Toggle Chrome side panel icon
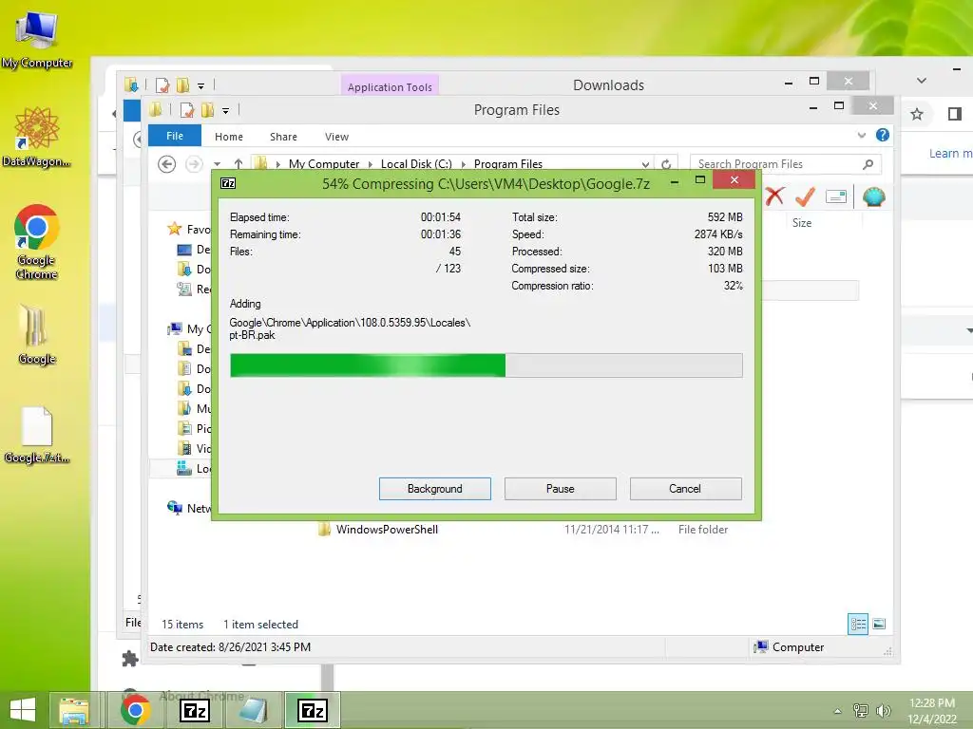973x729 pixels. tap(955, 114)
